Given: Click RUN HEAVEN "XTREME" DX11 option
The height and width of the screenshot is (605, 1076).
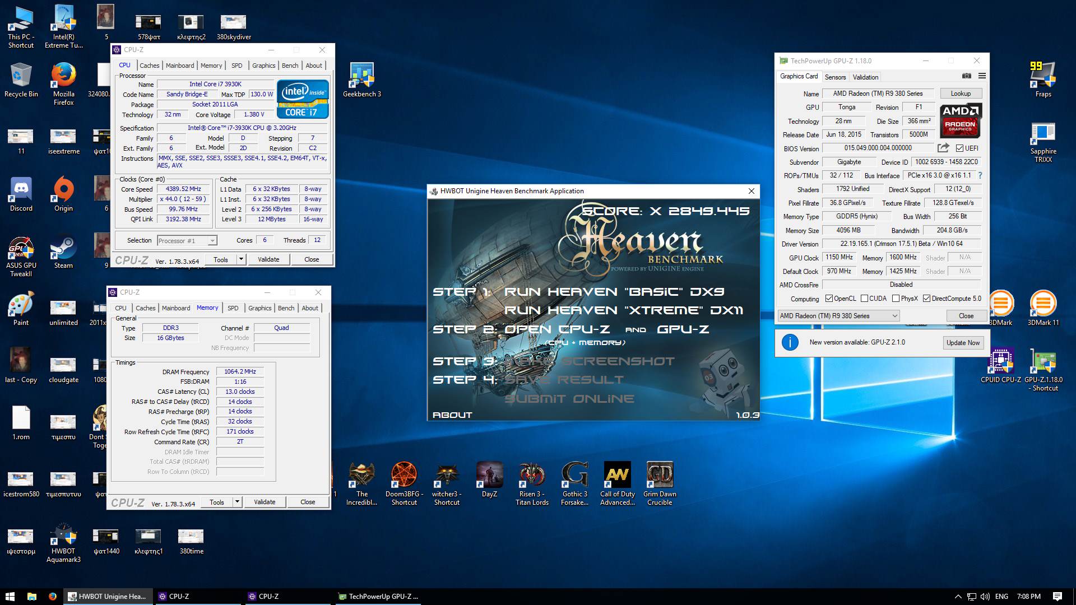Looking at the screenshot, I should [624, 310].
